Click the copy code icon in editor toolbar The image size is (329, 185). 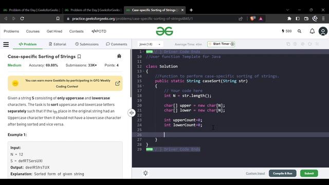click(x=288, y=44)
